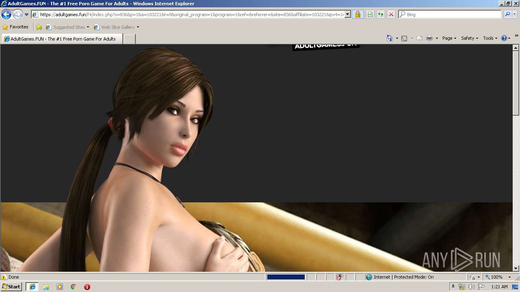Screen dimensions: 520x292
Task: Expand the Print options dropdown arrow
Action: tap(437, 38)
